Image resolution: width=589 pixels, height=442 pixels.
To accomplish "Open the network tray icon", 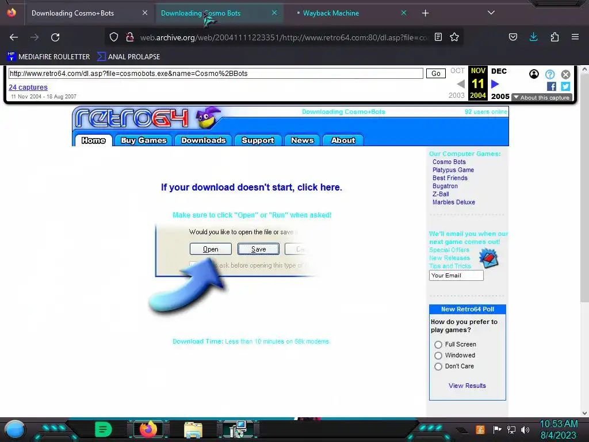I will [511, 429].
